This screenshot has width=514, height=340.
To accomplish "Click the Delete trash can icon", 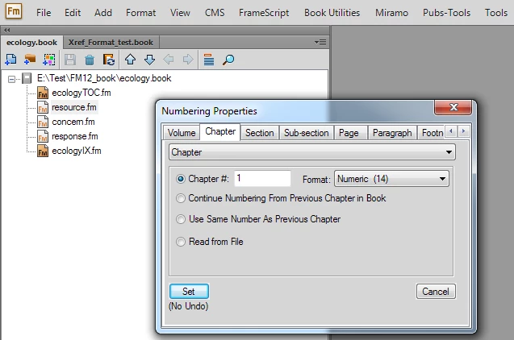I will coord(90,60).
